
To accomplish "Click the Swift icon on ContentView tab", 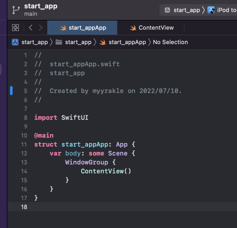I will (x=133, y=28).
